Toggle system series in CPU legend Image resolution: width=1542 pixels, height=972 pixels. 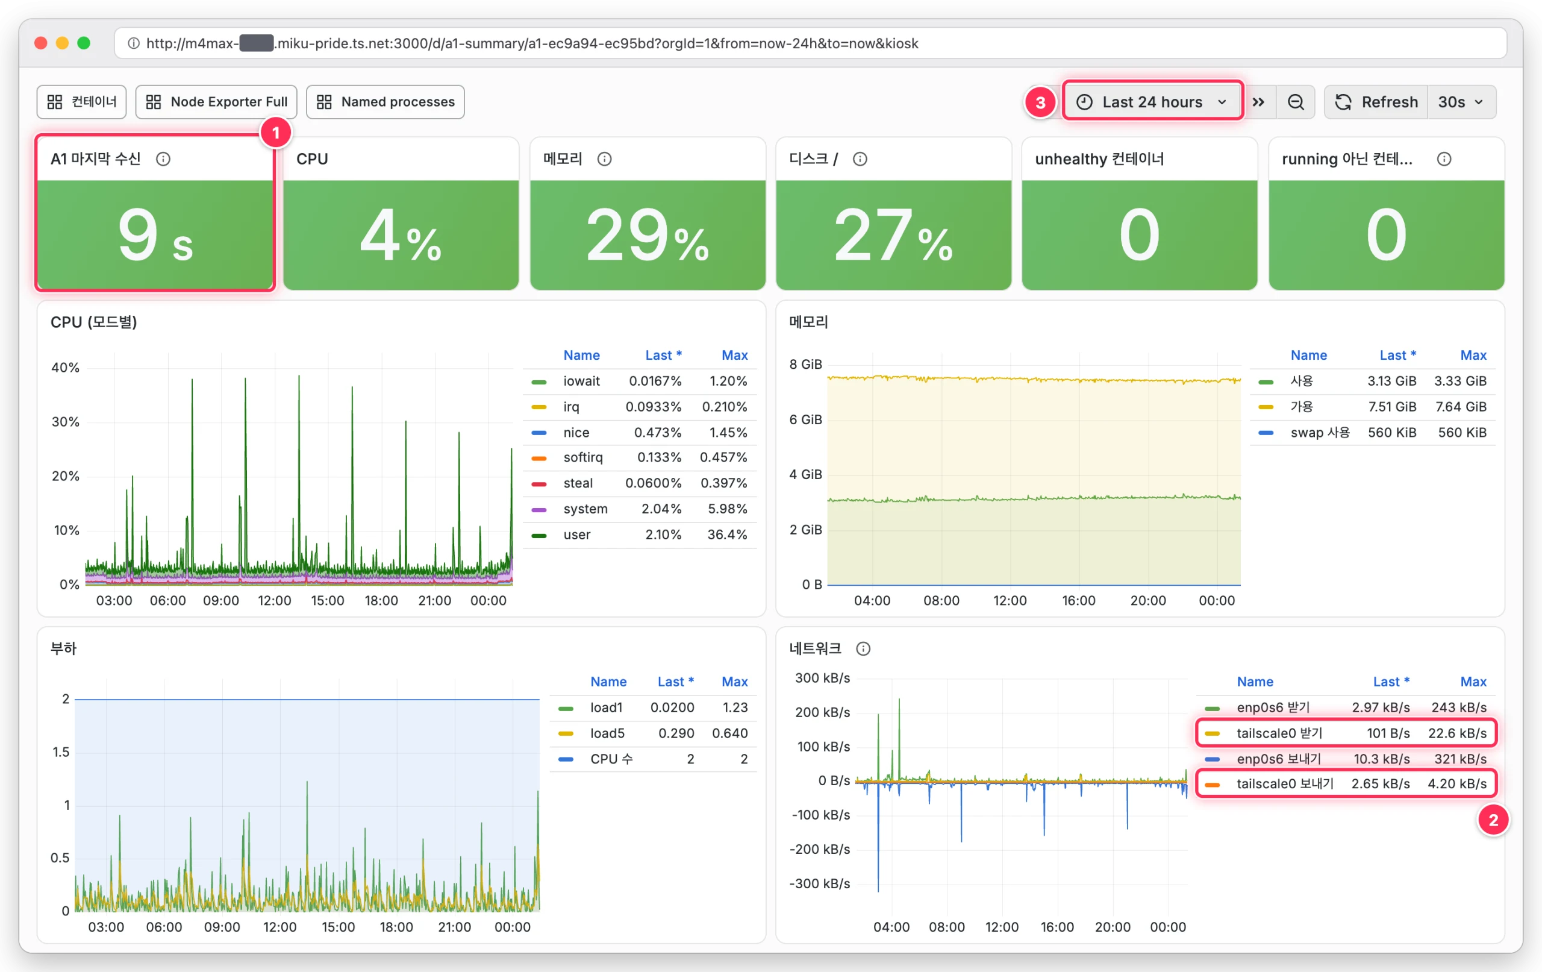coord(585,509)
